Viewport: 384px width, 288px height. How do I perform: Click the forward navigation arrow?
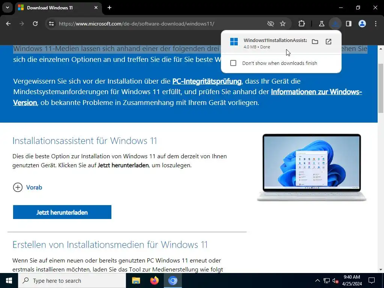point(22,24)
